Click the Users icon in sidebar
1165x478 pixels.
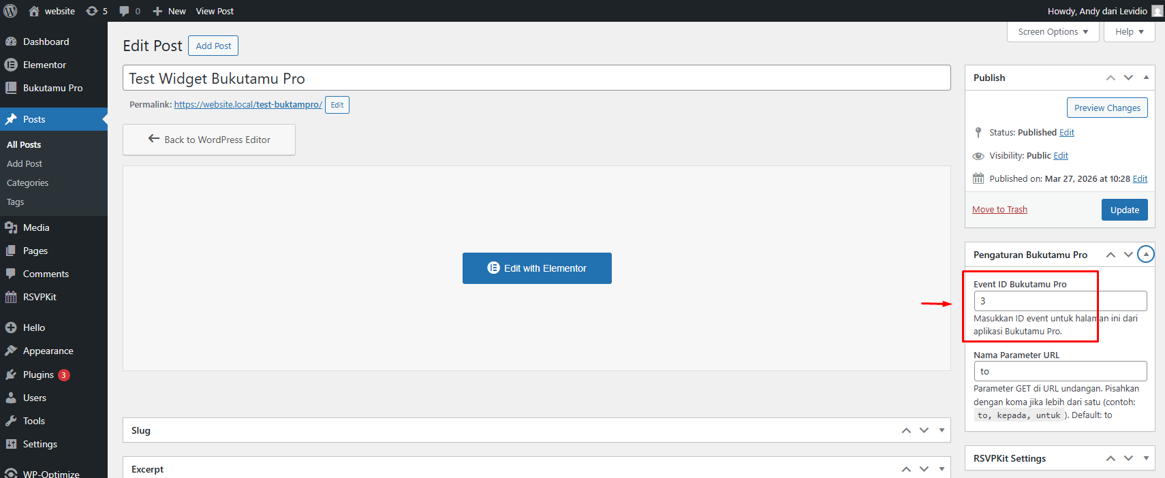point(11,398)
